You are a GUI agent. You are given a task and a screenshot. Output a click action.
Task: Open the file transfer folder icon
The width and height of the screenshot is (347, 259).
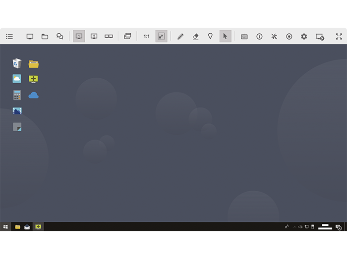click(x=45, y=36)
